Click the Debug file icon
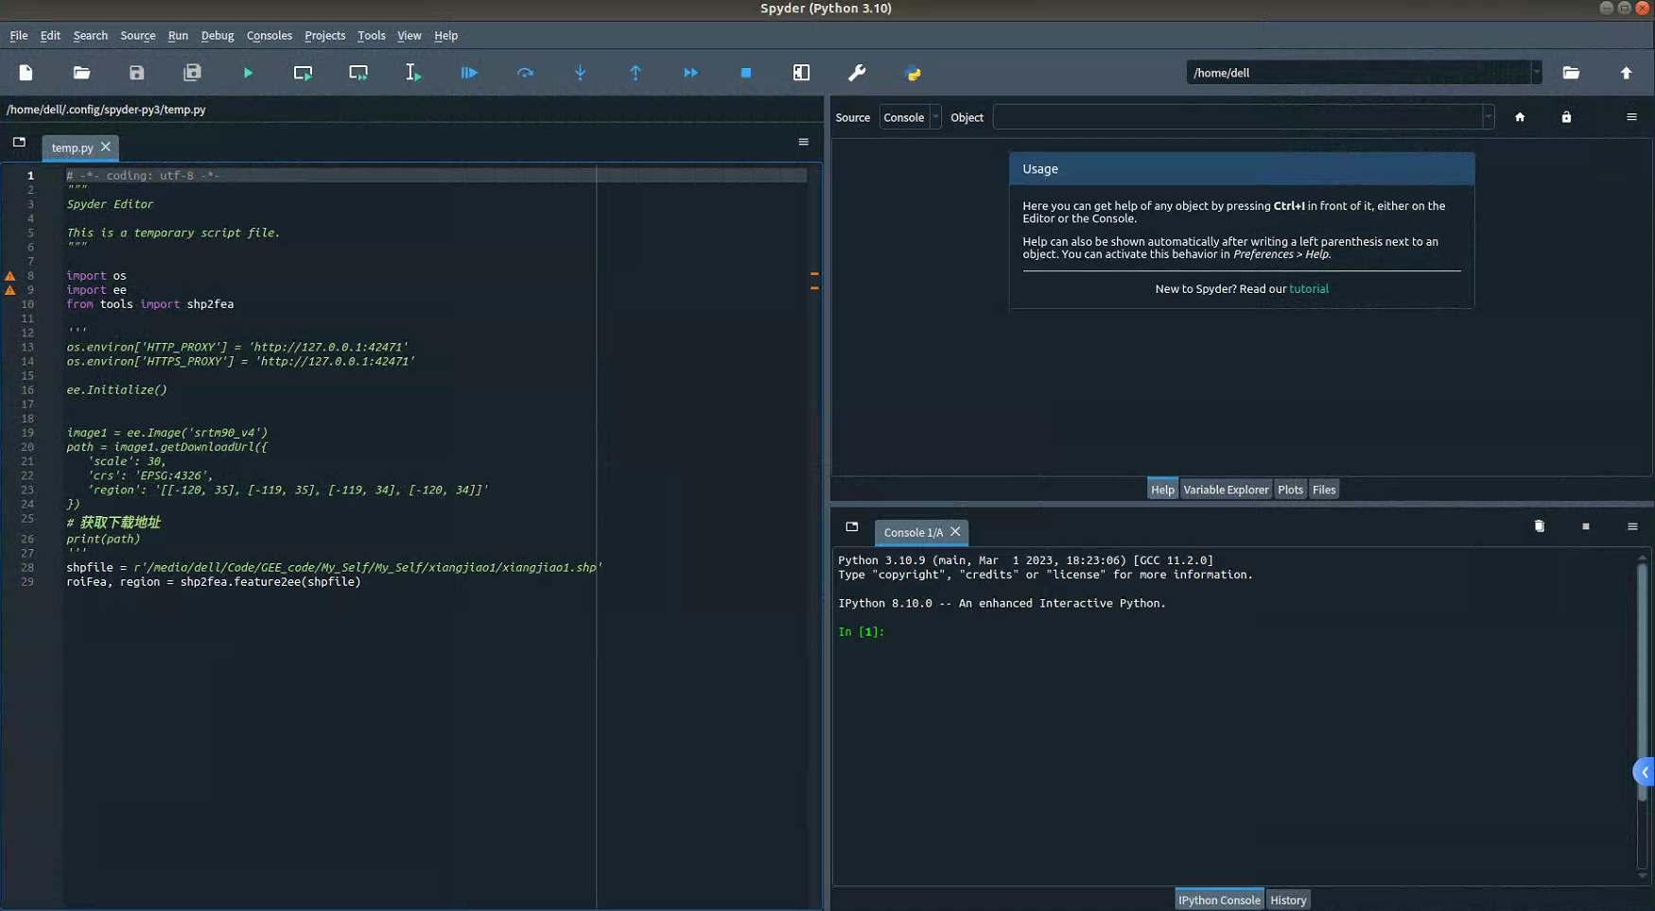Image resolution: width=1655 pixels, height=911 pixels. [469, 73]
